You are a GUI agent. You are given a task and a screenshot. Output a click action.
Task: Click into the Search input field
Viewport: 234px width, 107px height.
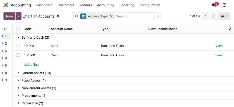tap(134, 16)
